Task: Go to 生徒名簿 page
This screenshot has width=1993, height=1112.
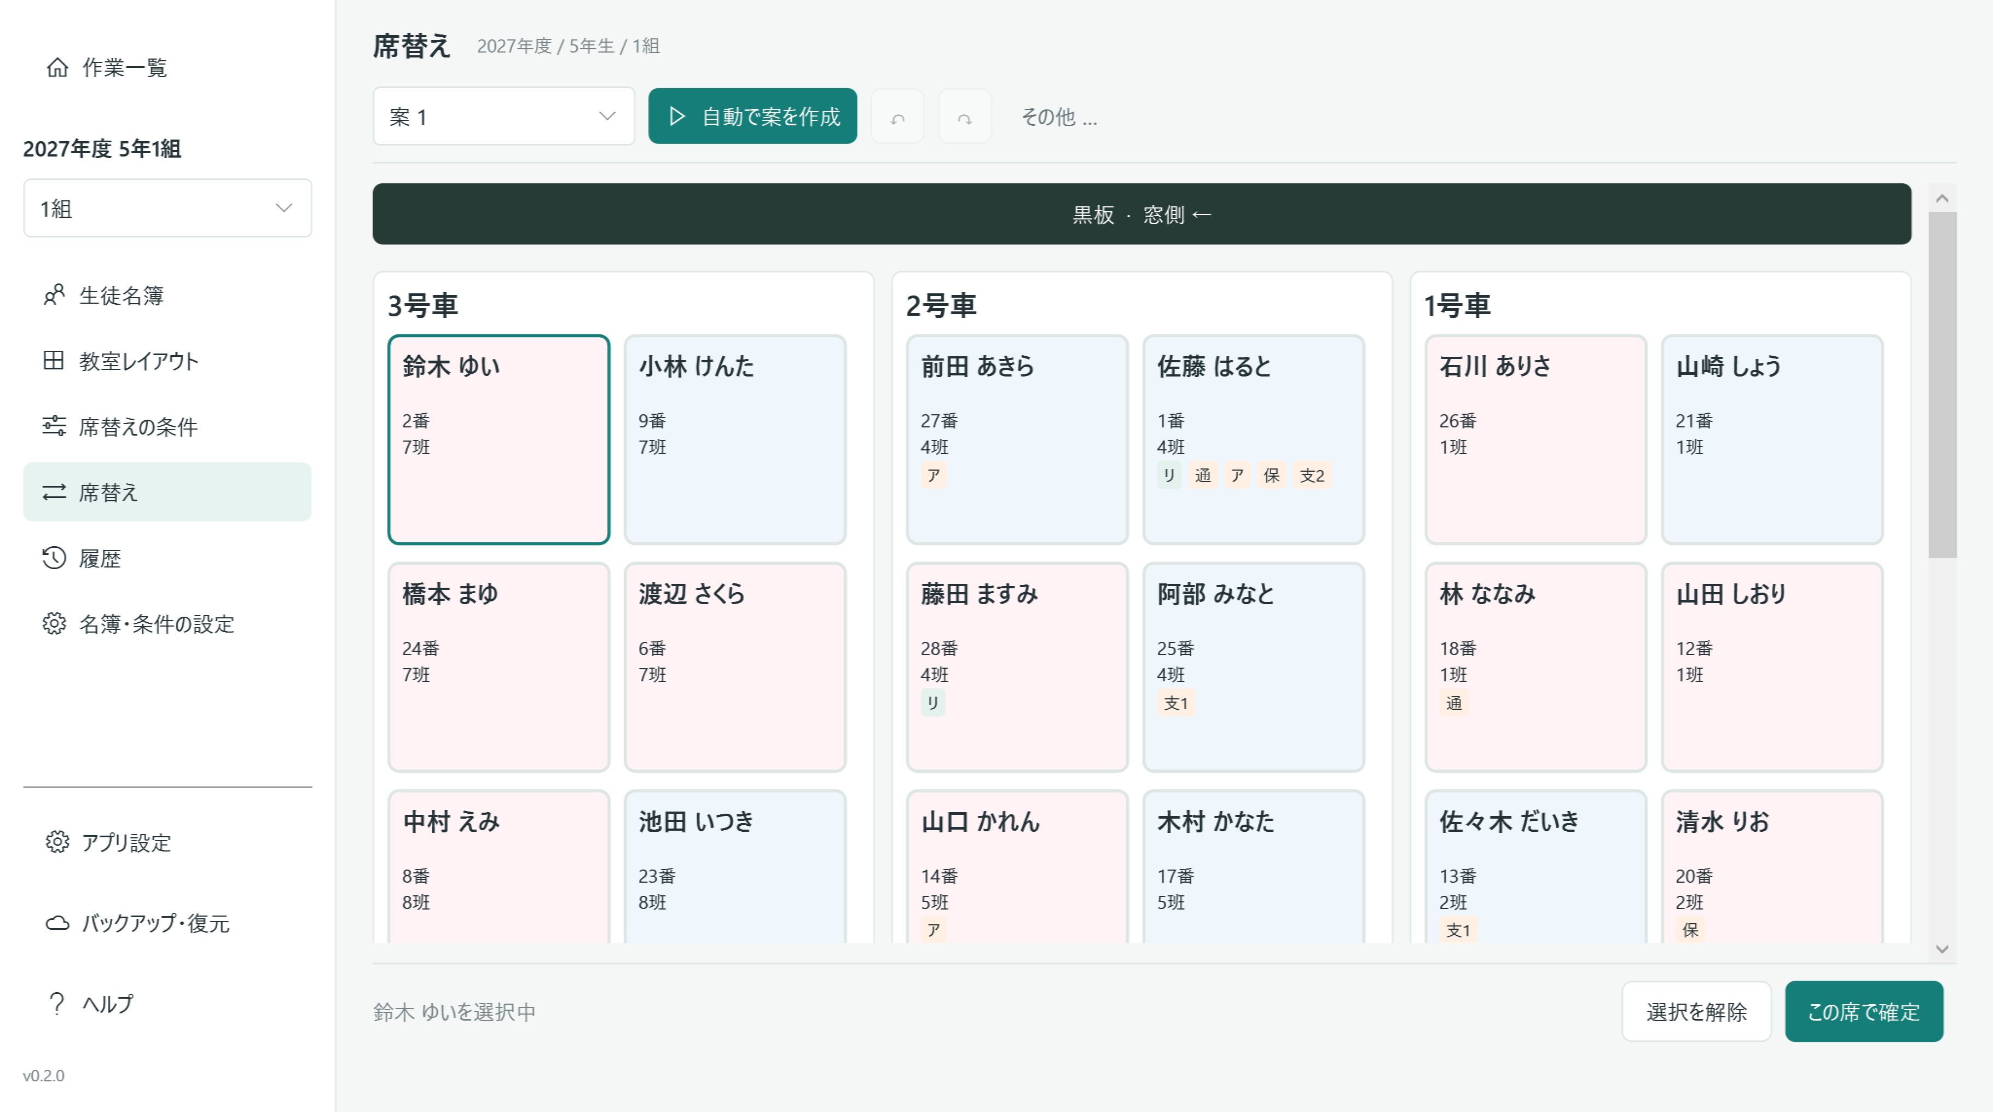Action: (168, 295)
